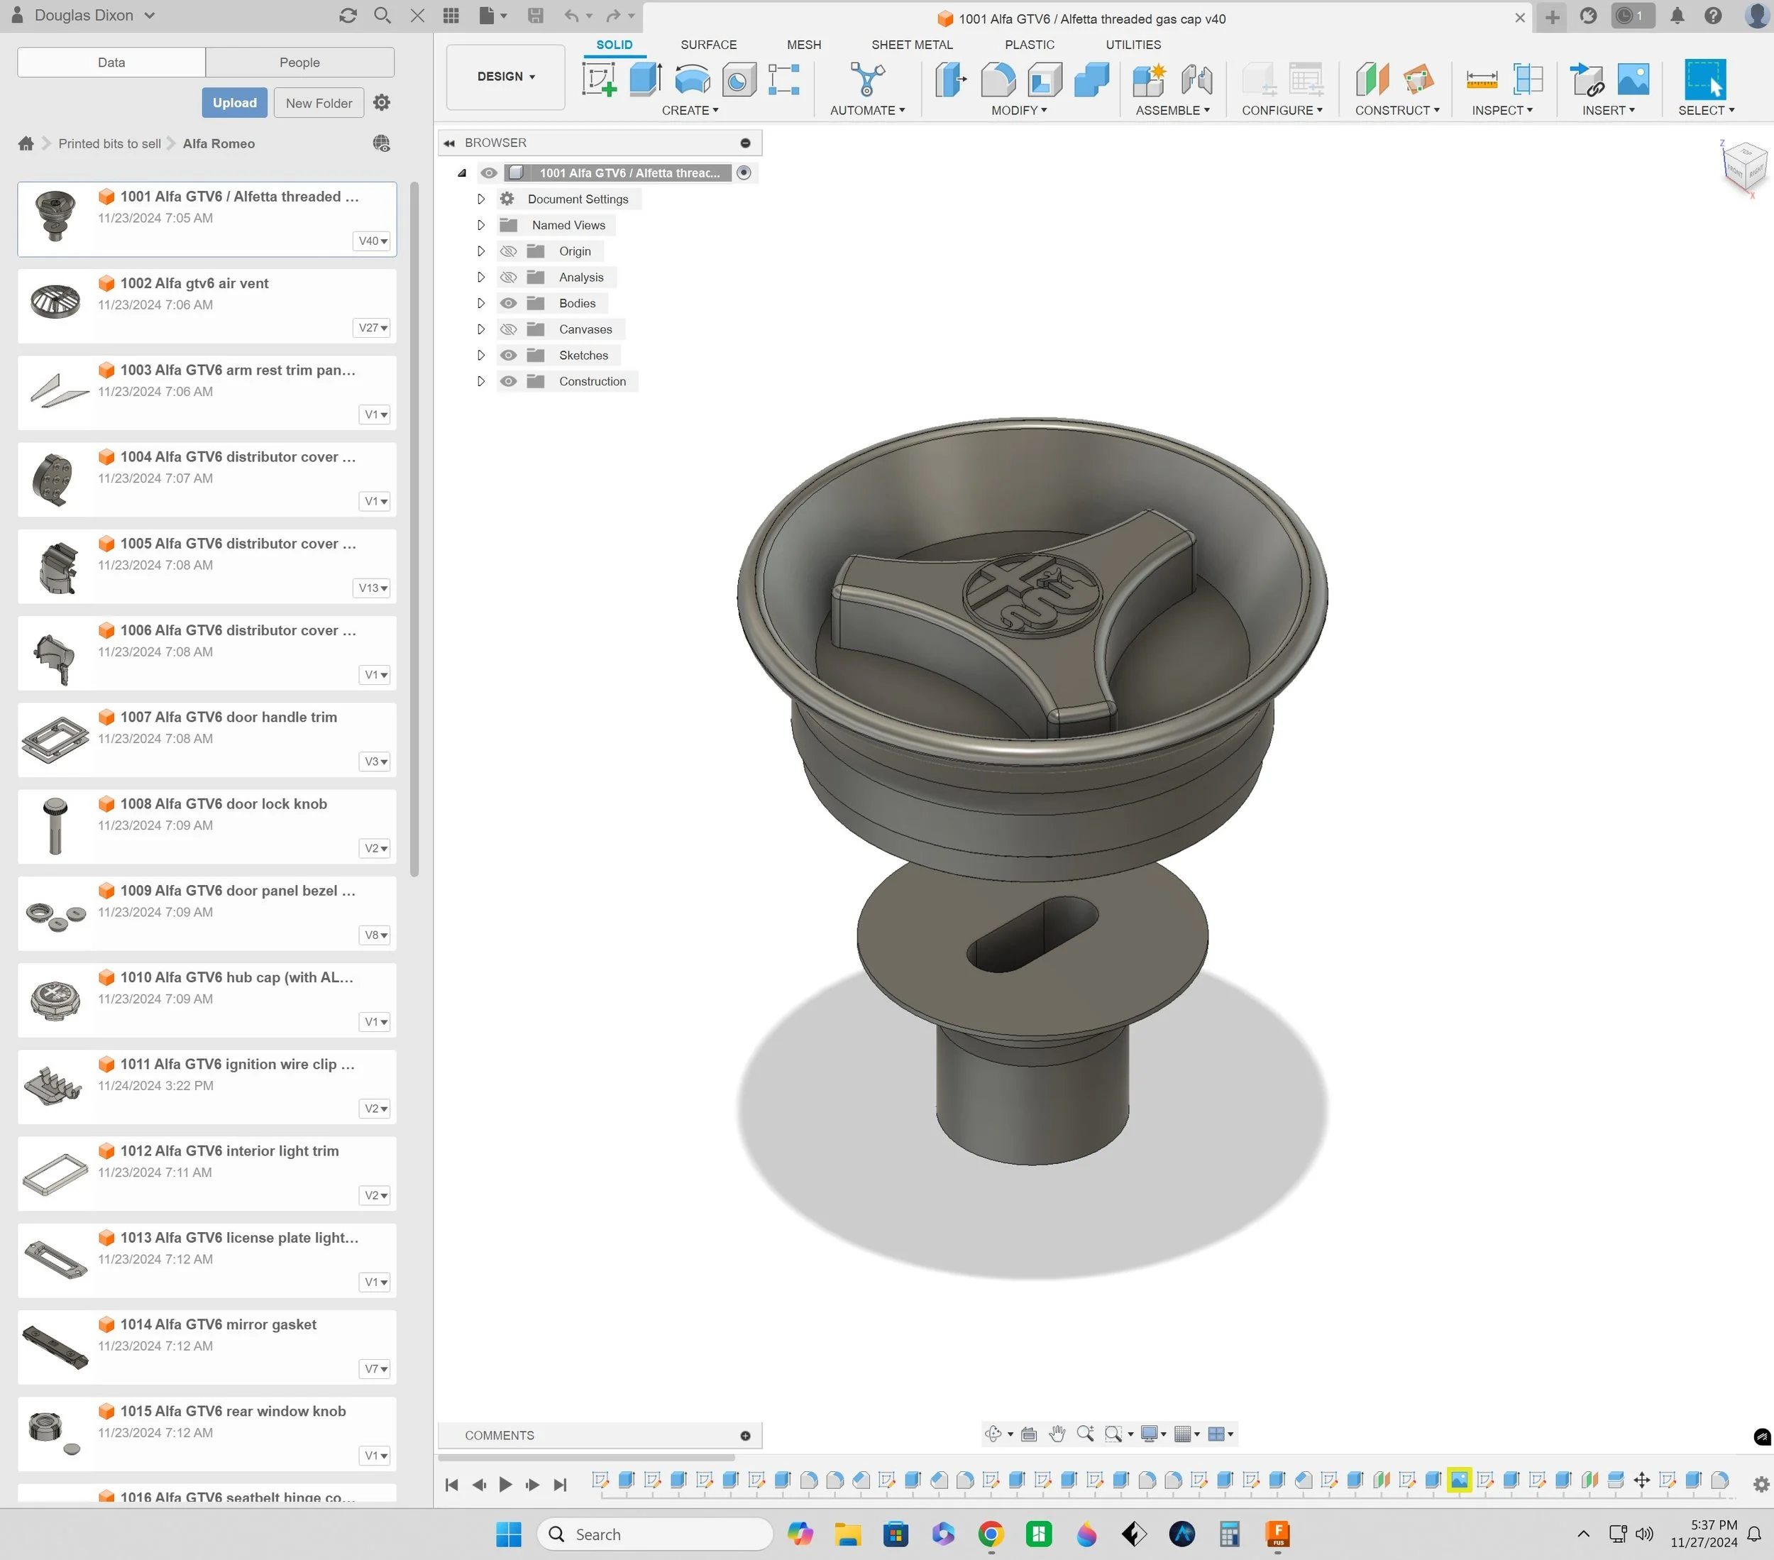Go to Printed bits to sell folder
This screenshot has width=1774, height=1560.
(x=109, y=143)
